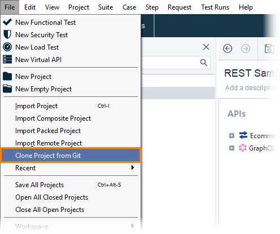Screen dimensions: 280x234
Task: Open the Suite menu
Action: (x=106, y=7)
